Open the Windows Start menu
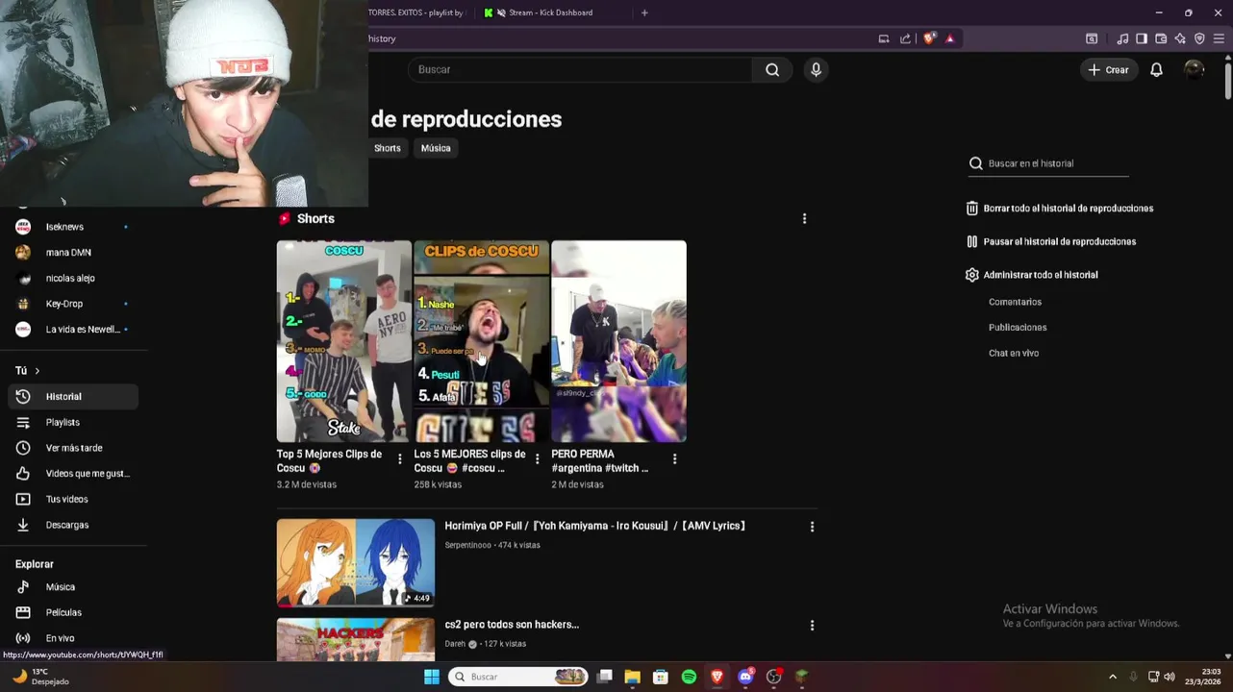This screenshot has width=1233, height=692. (432, 677)
